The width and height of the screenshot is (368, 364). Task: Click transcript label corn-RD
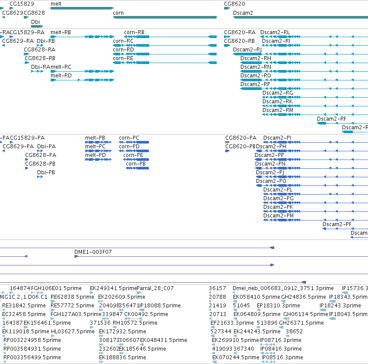pos(123,50)
